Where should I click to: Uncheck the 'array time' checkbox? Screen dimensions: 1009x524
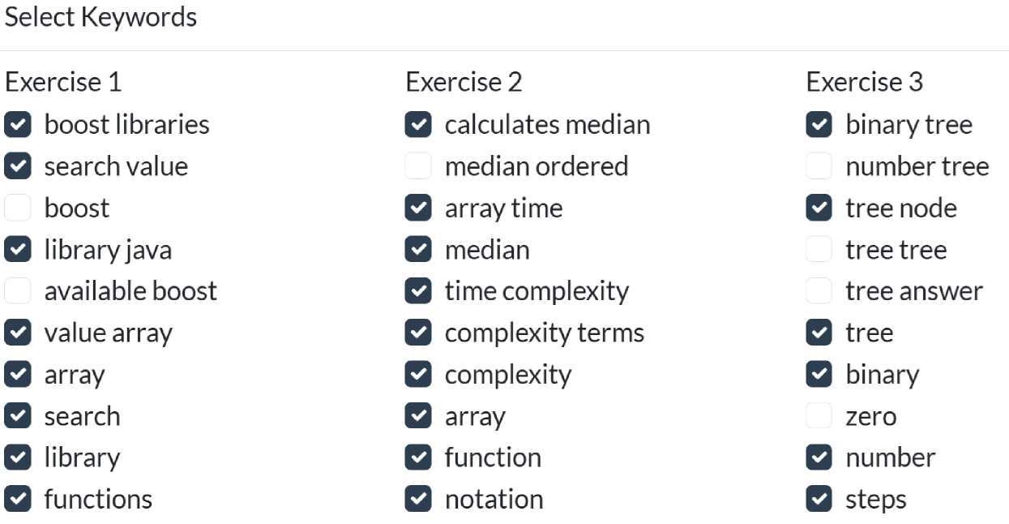[x=418, y=208]
